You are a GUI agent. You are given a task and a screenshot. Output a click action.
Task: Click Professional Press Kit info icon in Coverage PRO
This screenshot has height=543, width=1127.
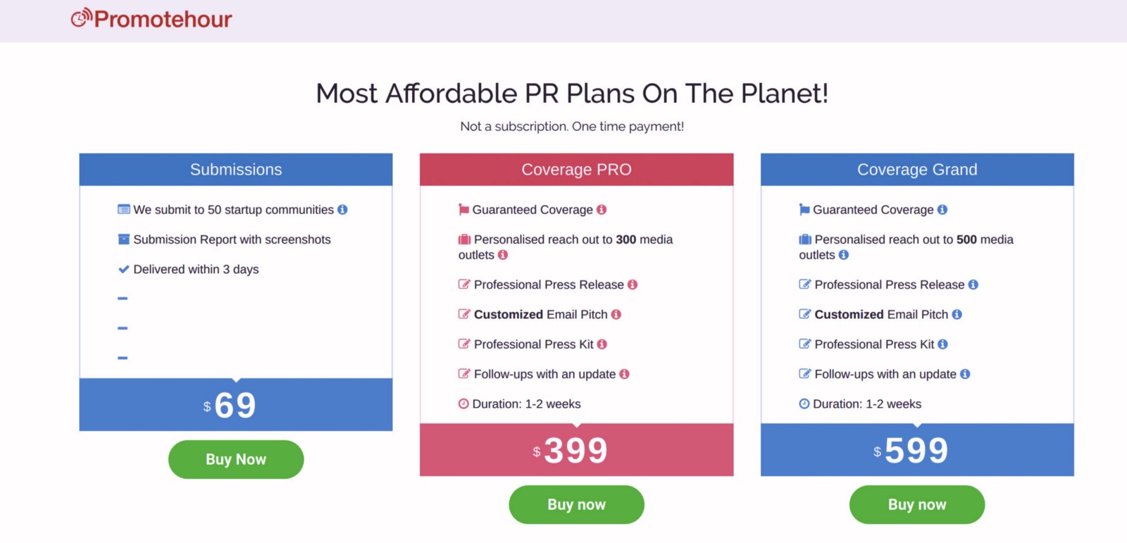[602, 344]
